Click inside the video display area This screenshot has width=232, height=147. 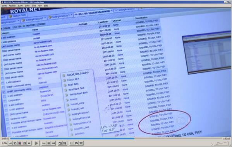(116, 72)
